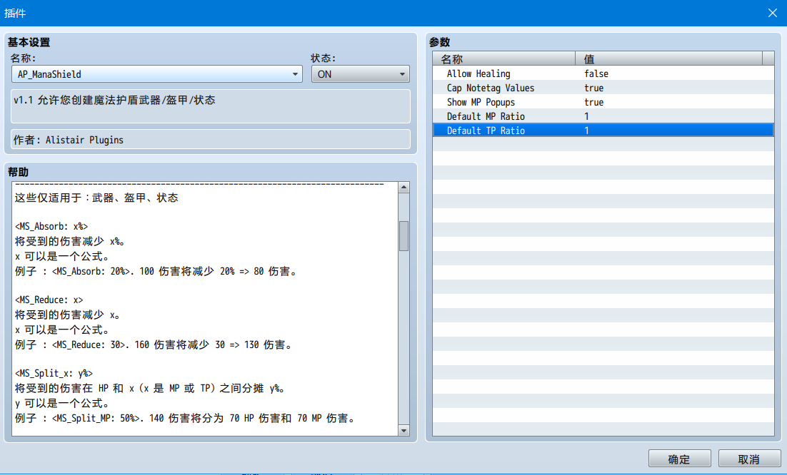
Task: Open the plugin 名称 dropdown AP_ManaShield
Action: [156, 74]
